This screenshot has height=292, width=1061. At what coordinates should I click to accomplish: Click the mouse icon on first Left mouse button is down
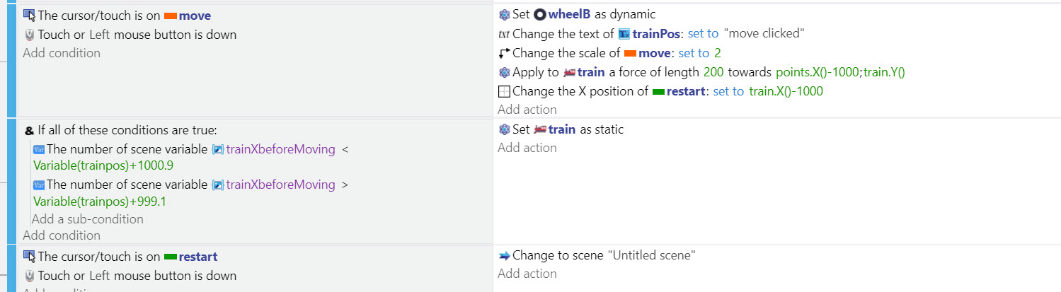click(x=29, y=35)
